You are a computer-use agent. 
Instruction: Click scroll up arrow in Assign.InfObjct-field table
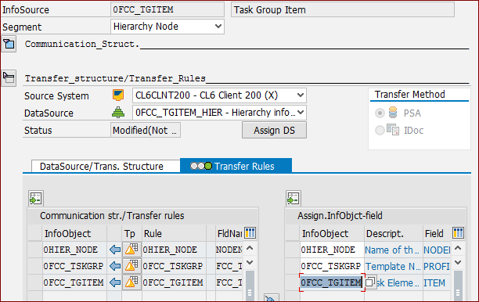(x=458, y=248)
